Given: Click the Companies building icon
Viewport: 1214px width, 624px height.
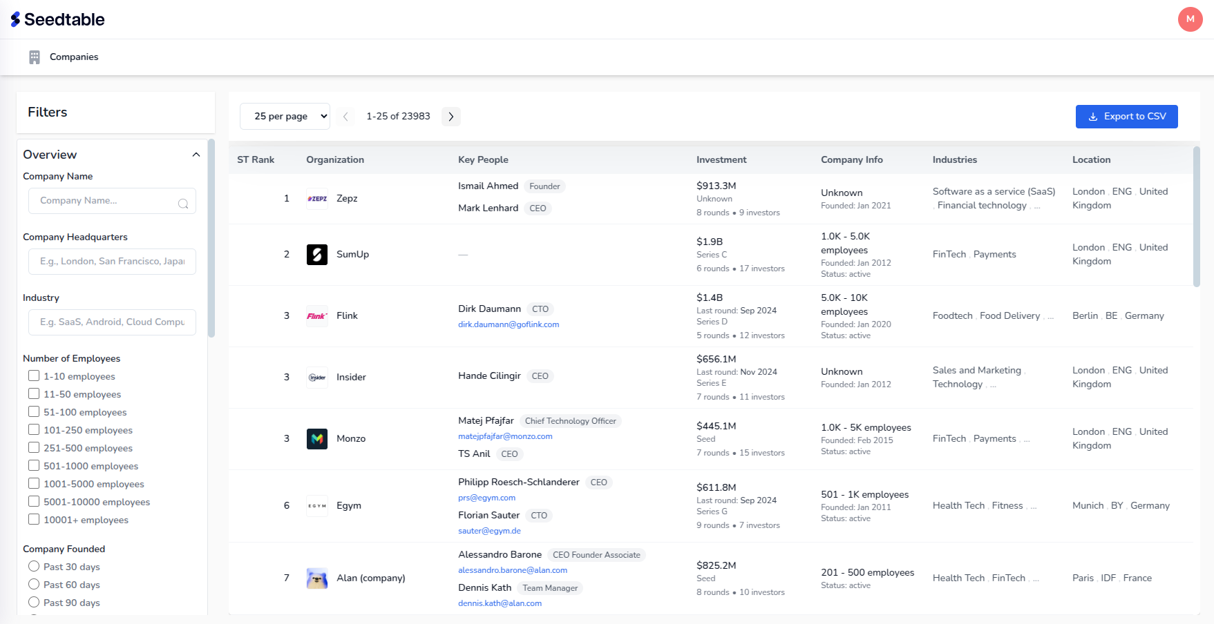Looking at the screenshot, I should 35,57.
